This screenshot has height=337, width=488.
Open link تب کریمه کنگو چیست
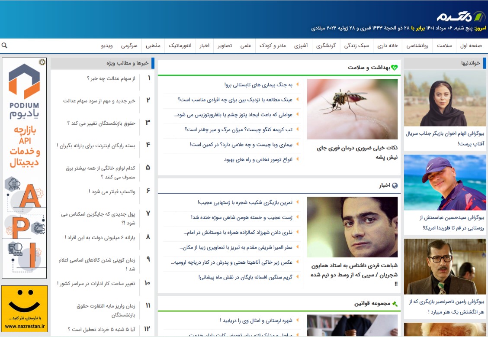click(x=238, y=130)
